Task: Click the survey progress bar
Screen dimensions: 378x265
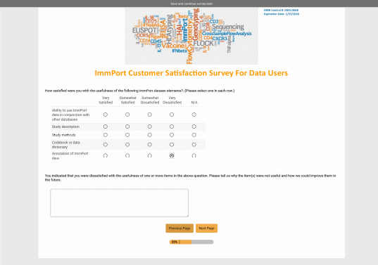Action: 191,242
